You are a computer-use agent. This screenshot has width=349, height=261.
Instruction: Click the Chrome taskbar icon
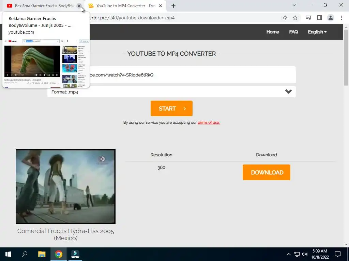[59, 254]
